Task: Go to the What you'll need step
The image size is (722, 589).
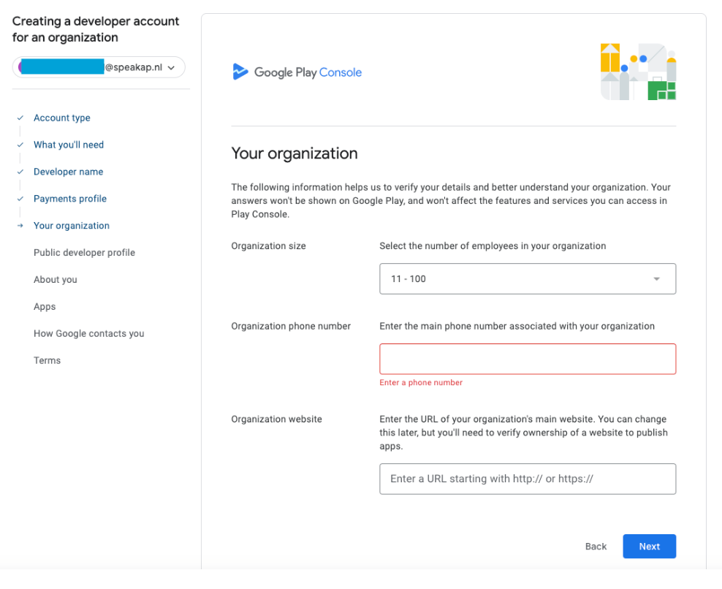Action: coord(69,145)
